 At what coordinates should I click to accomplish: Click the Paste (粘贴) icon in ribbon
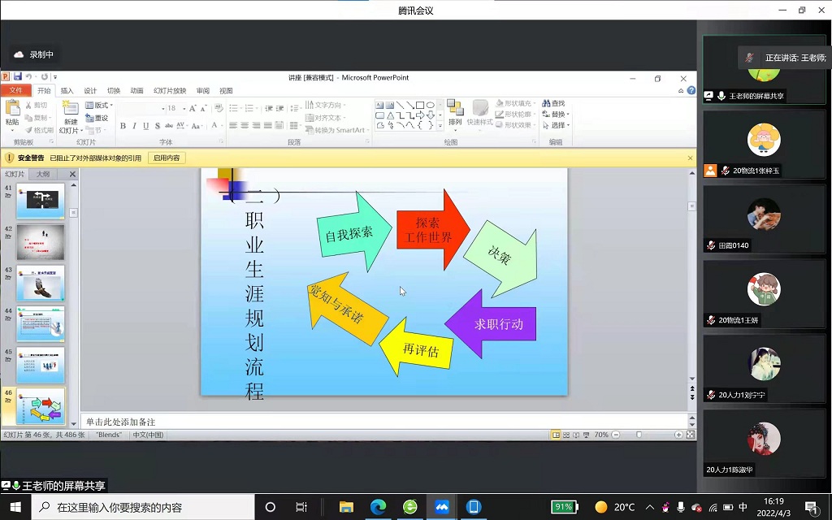point(12,109)
